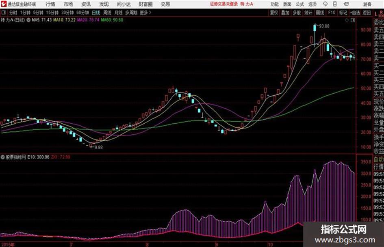Toggle the left sidebar panel icon
This screenshot has width=384, height=247.
click(3, 13)
